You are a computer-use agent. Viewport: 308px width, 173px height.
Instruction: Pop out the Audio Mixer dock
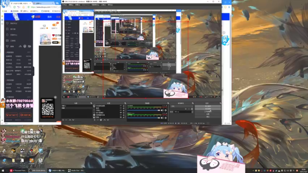[x=168, y=103]
